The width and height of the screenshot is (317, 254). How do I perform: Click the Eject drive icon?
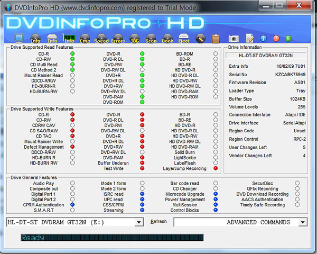(184, 39)
